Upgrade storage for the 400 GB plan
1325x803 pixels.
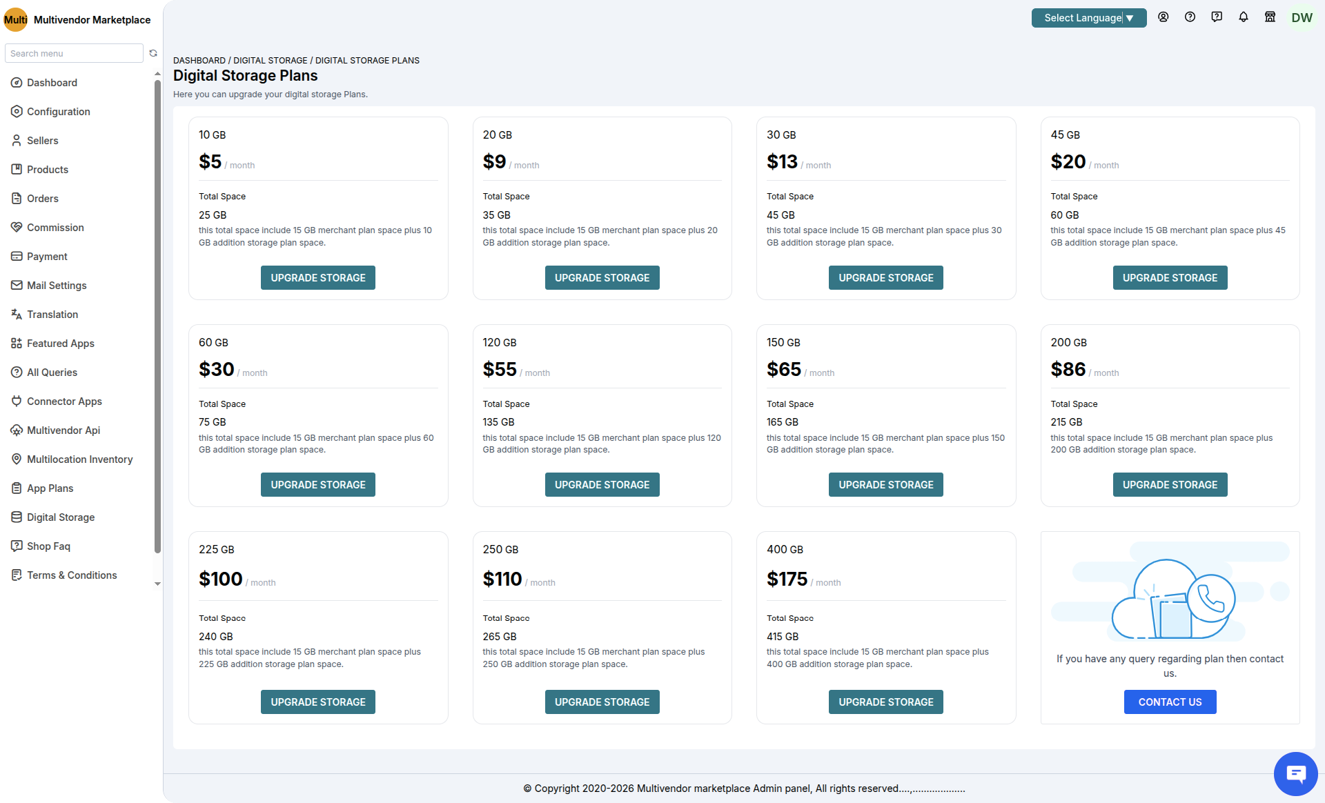[886, 702]
